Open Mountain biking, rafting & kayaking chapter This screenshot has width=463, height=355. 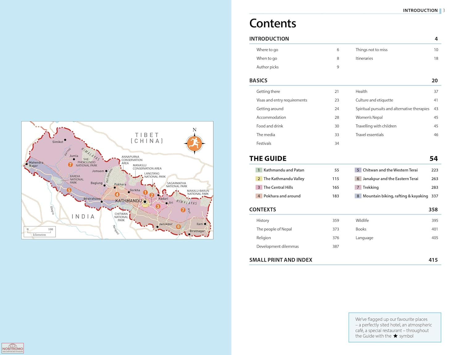pos(395,196)
